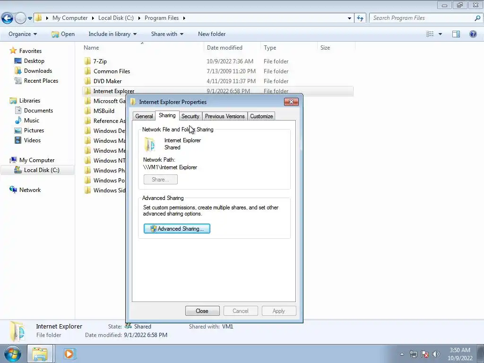Click the Internet Explorer folder icon in details pane
This screenshot has height=363, width=484.
tap(17, 331)
